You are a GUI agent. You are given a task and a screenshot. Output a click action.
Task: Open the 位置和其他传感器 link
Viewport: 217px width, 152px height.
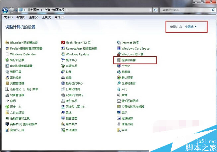pos(133,107)
